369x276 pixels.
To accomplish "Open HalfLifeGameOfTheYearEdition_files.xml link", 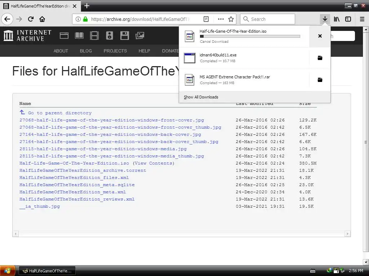I will click(74, 178).
